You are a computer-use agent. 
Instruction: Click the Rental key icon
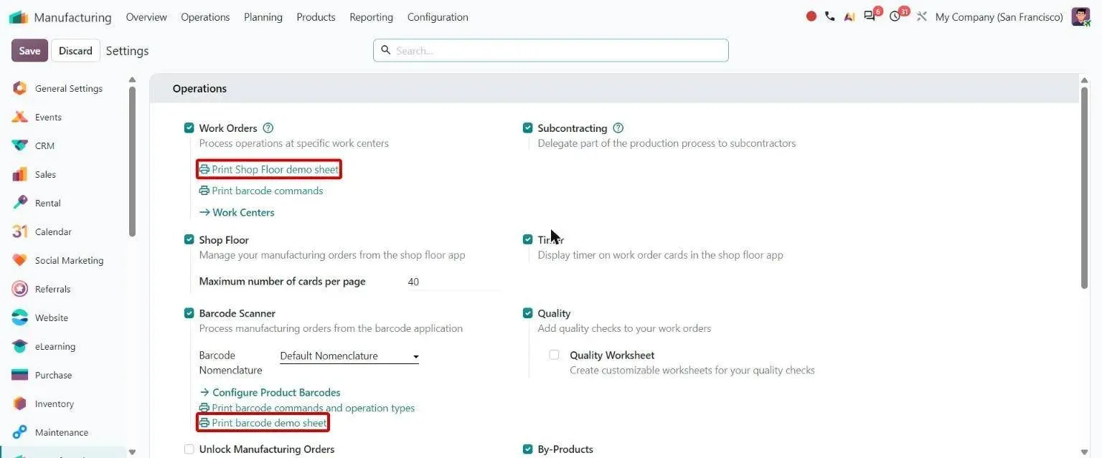(x=20, y=203)
